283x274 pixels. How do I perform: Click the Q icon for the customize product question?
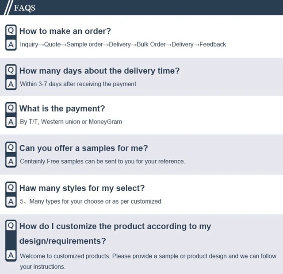coord(11,226)
